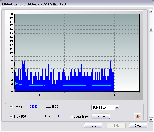Click the orange info icon button
Image resolution: width=154 pixels, height=132 pixels.
(x=138, y=116)
